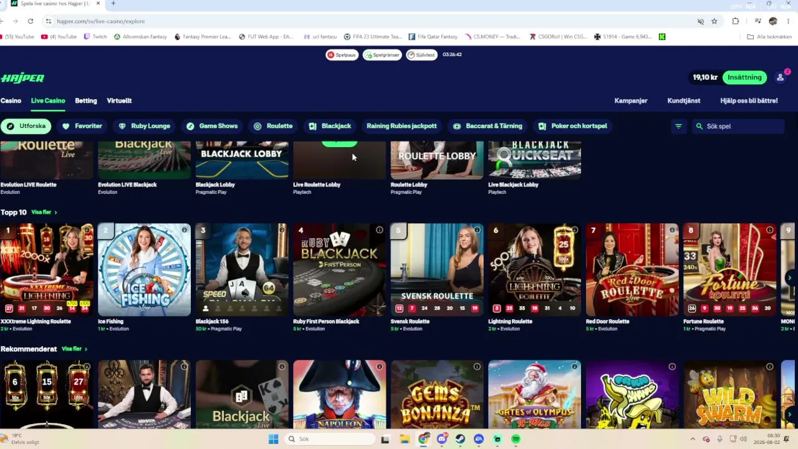The image size is (798, 449).
Task: Select the Game Shows category tab
Action: (x=212, y=126)
